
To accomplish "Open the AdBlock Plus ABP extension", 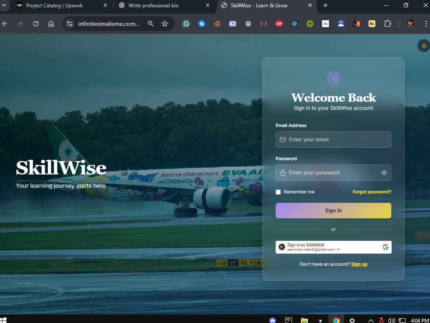I will (x=279, y=24).
